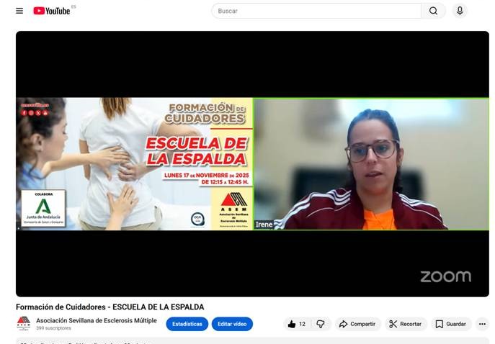Open the ASEM channel avatar
This screenshot has width=495, height=344.
tap(24, 324)
